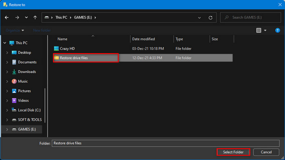
Task: Select GAMES (E:) in the address path
Action: [83, 17]
